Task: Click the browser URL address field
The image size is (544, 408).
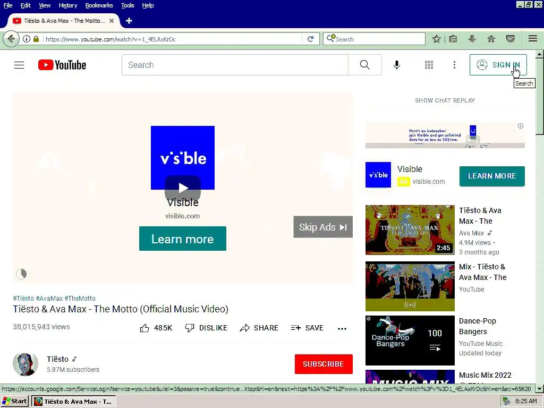Action: pos(172,39)
